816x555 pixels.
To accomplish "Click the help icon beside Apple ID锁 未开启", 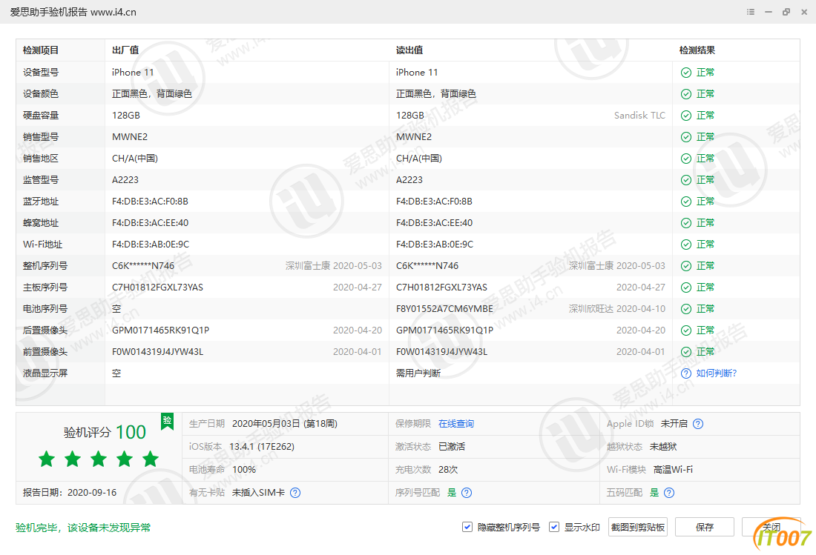I will pos(698,424).
